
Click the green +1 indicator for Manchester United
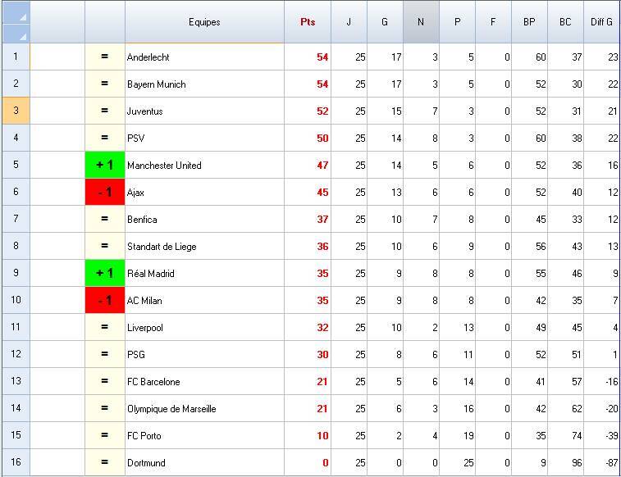(x=104, y=166)
